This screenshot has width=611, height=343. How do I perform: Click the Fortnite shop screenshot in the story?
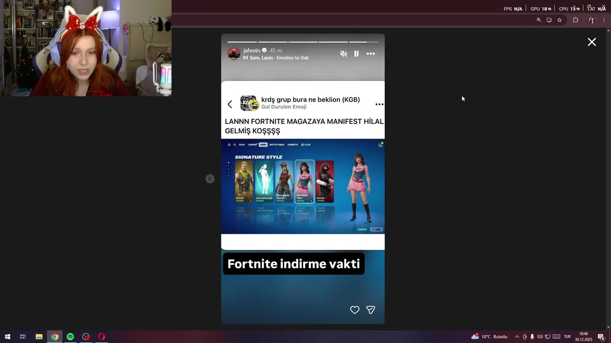tap(303, 186)
